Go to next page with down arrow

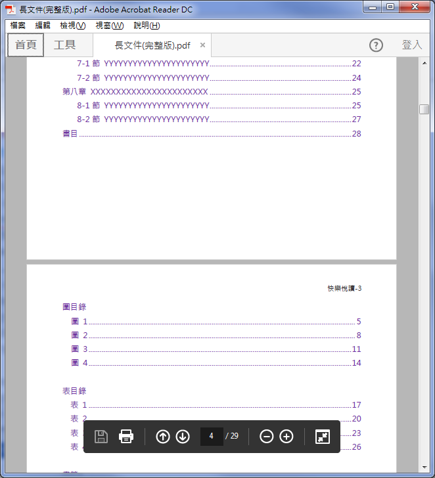coord(183,436)
